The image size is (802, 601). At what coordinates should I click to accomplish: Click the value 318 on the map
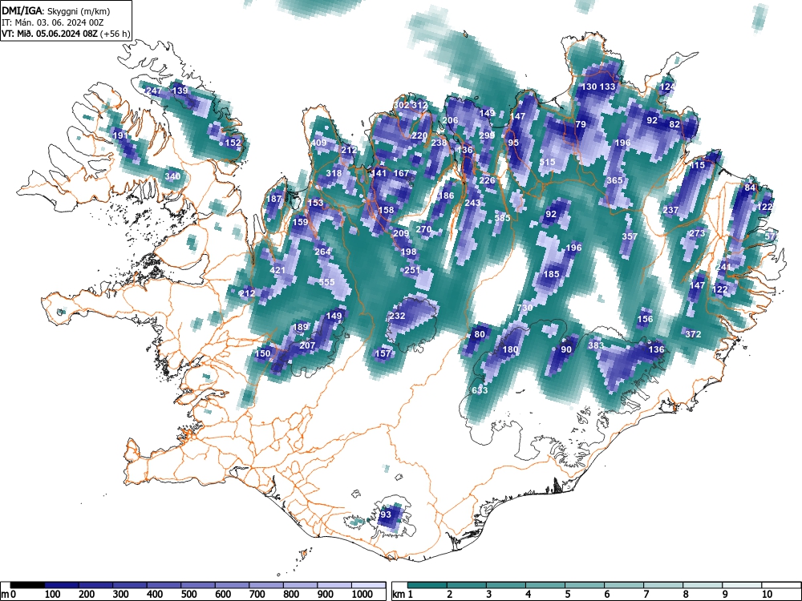334,173
